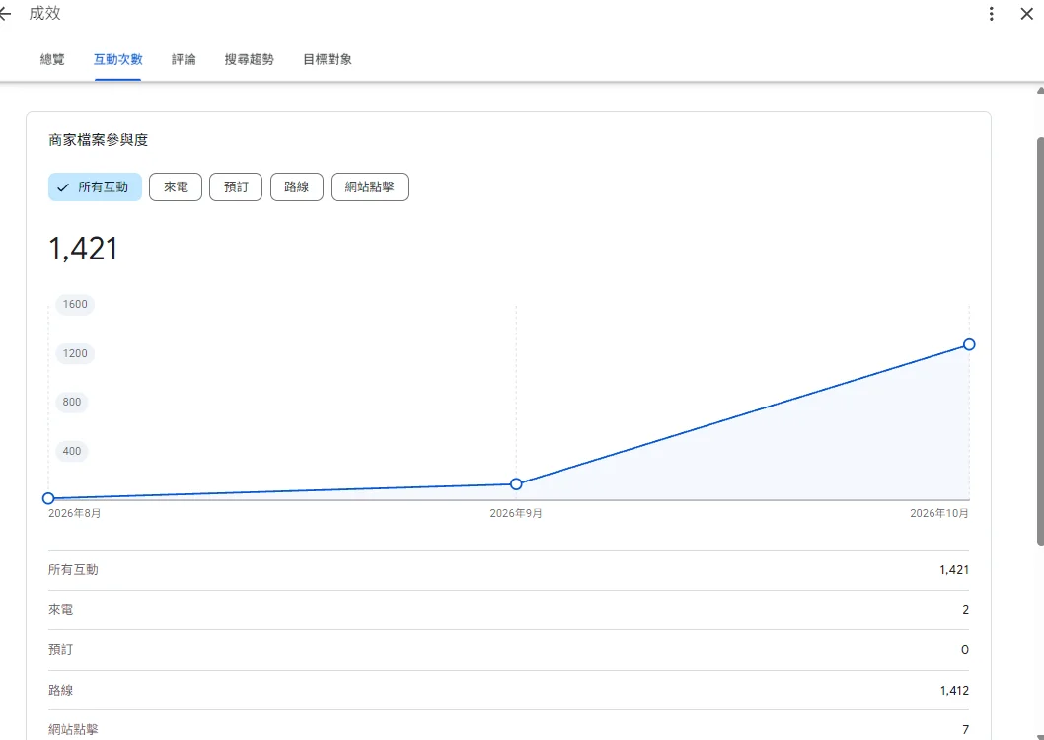This screenshot has width=1044, height=740.
Task: Click the 400 y-axis label
Action: pyautogui.click(x=72, y=451)
